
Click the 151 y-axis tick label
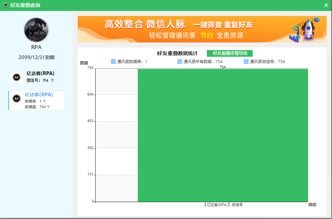point(90,174)
